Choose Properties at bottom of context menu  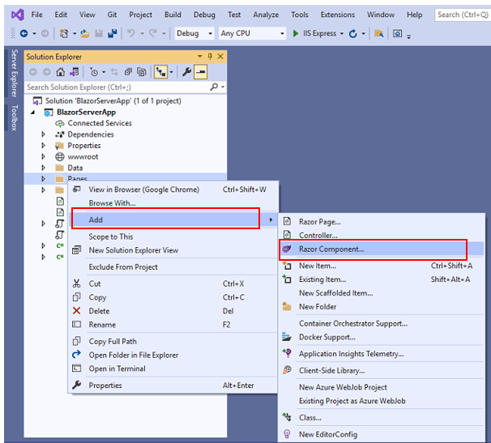[x=173, y=385]
